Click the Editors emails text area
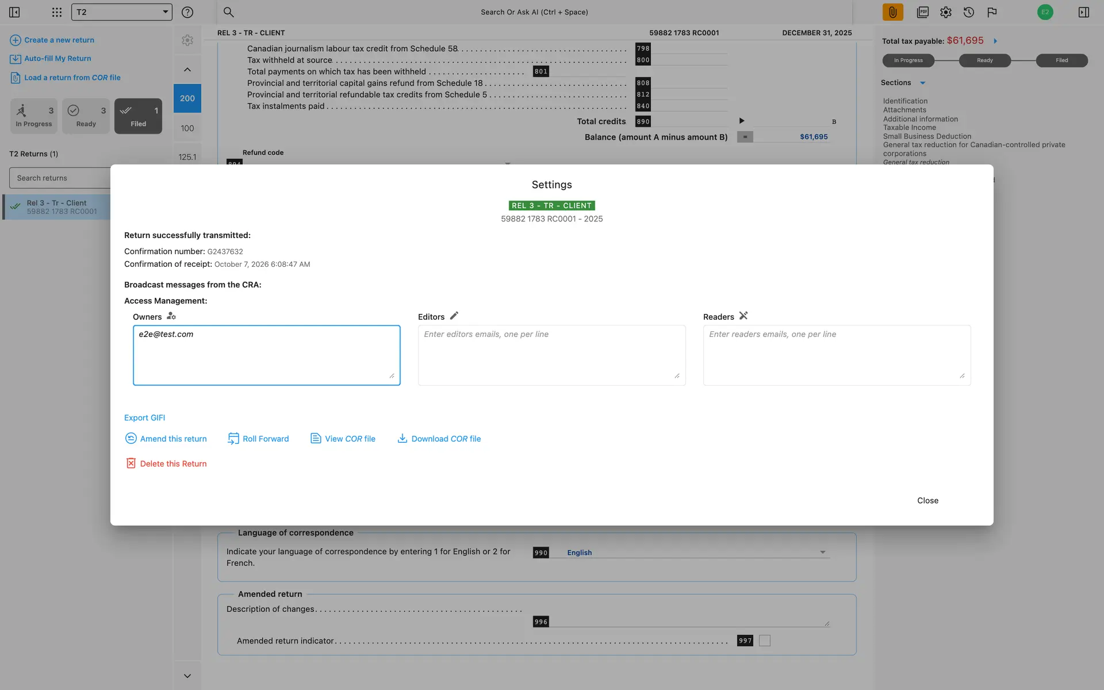 551,355
